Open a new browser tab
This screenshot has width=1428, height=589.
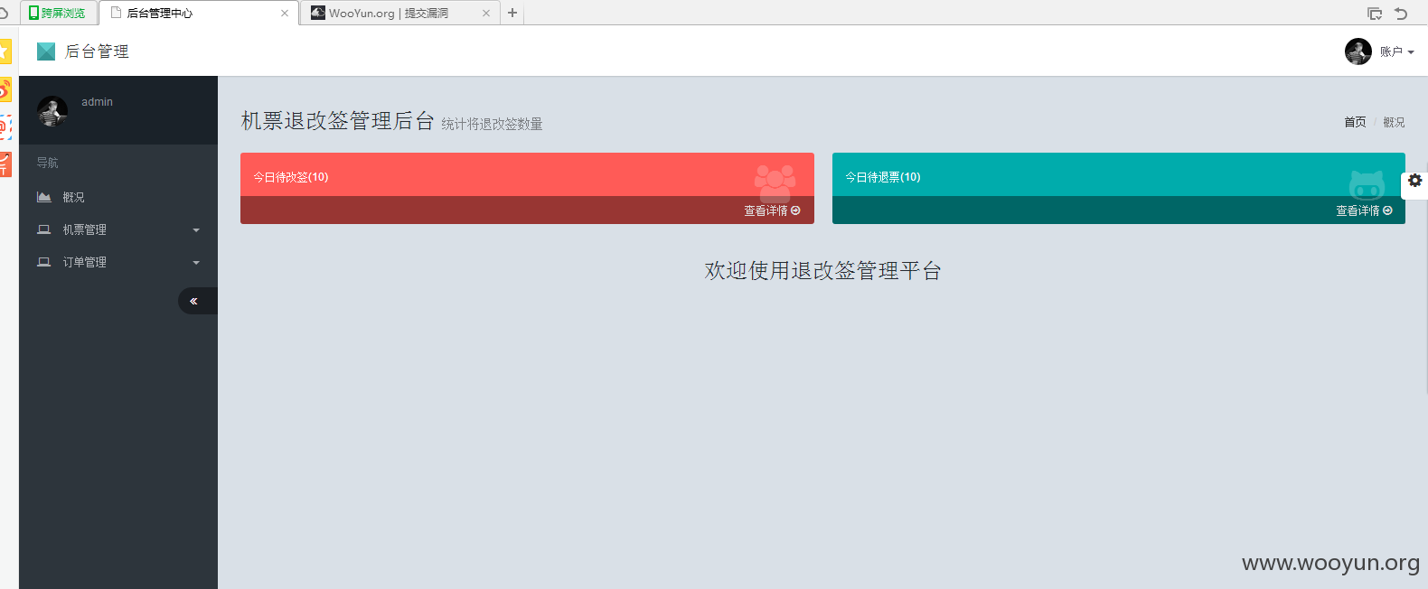point(512,13)
